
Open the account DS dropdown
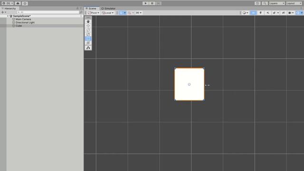(x=8, y=3)
